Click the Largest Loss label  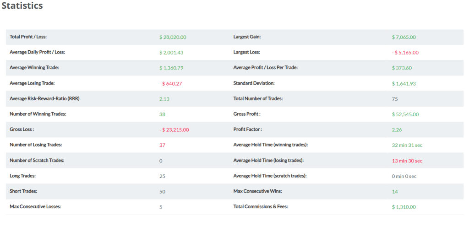(247, 52)
